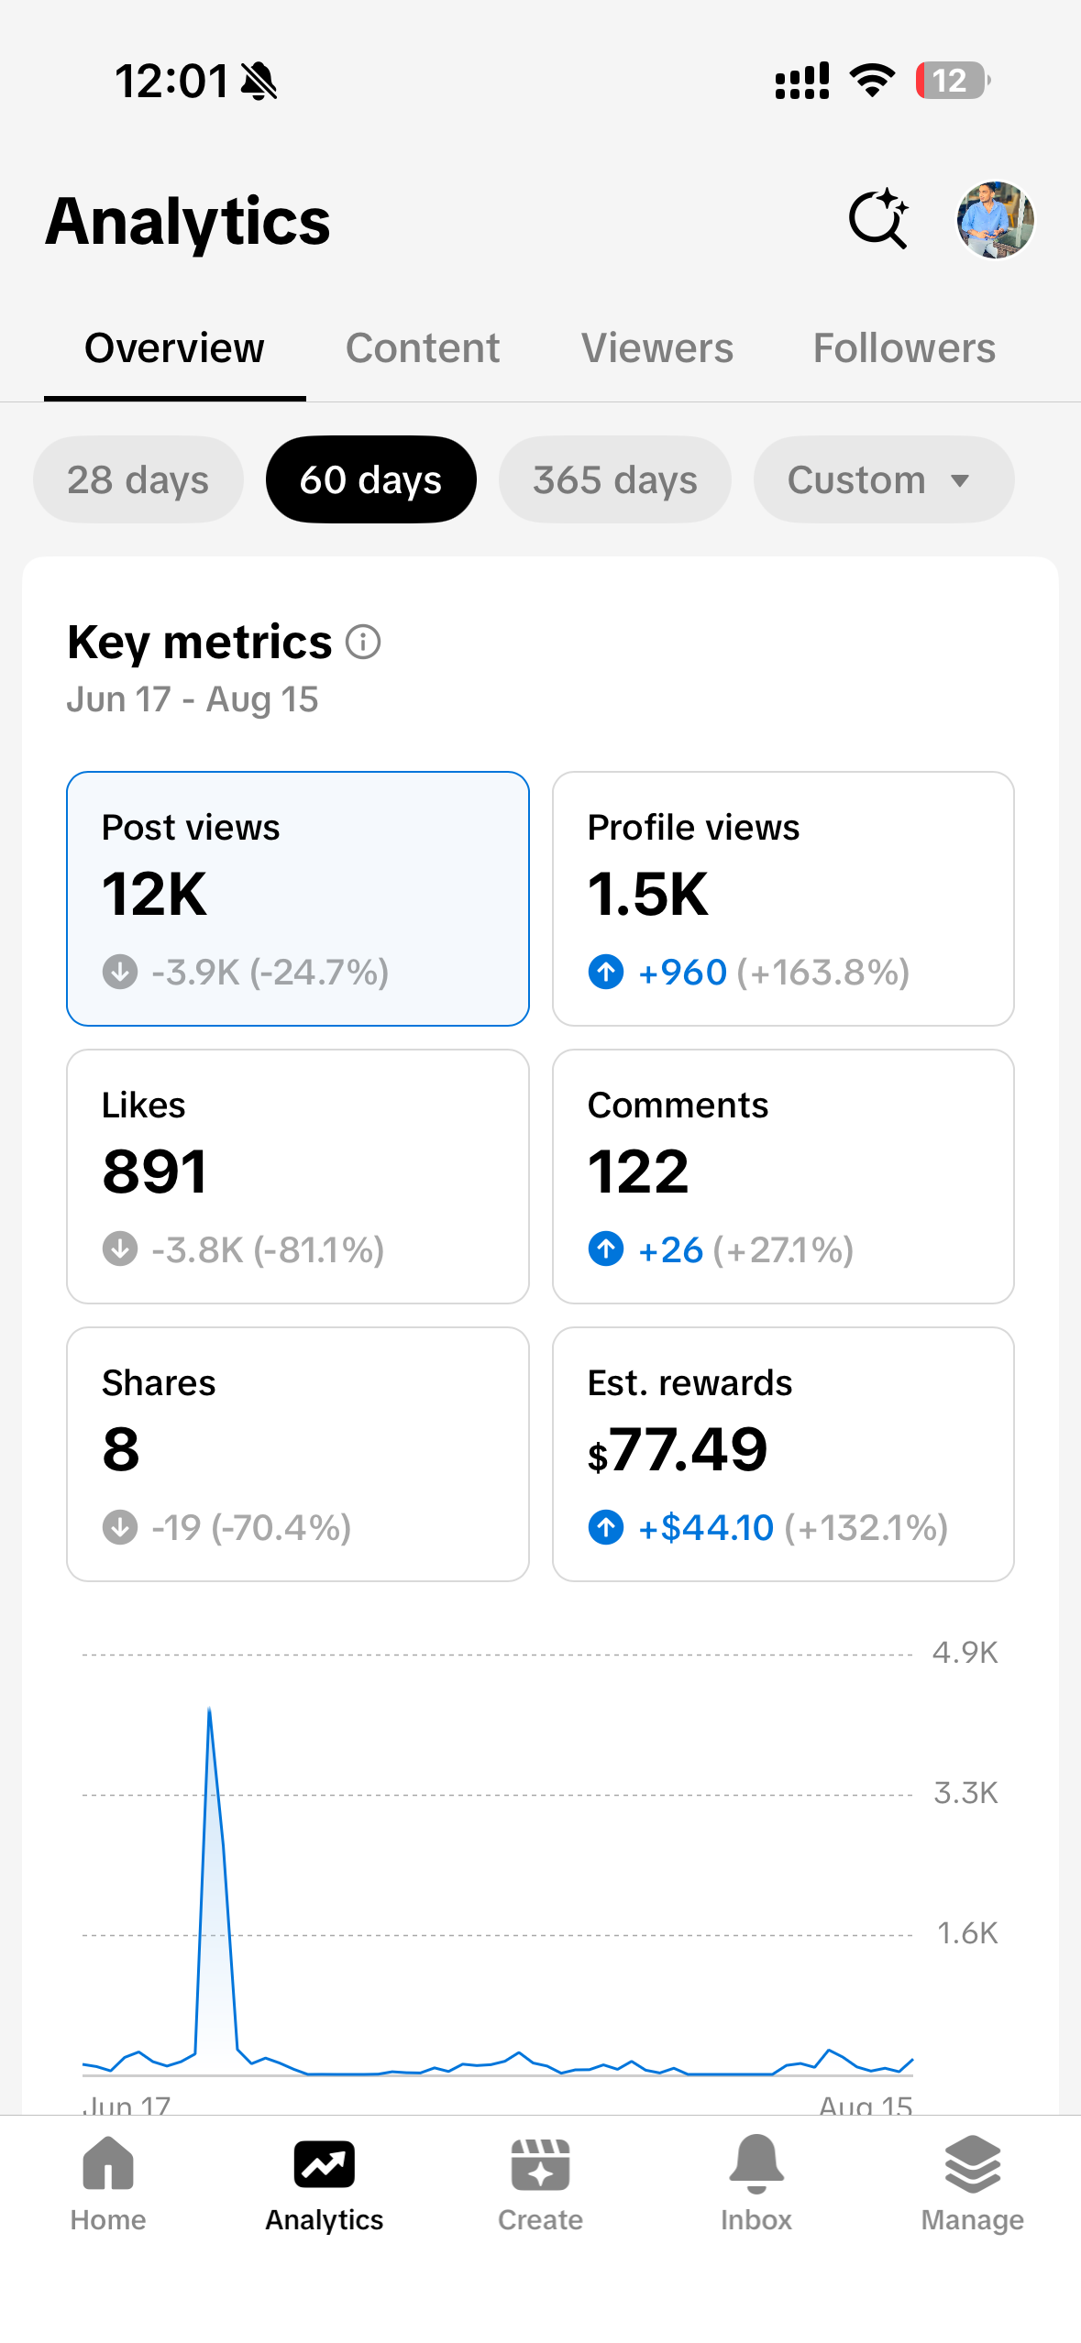
Task: Tap the Analytics chart icon
Action: (x=325, y=2164)
